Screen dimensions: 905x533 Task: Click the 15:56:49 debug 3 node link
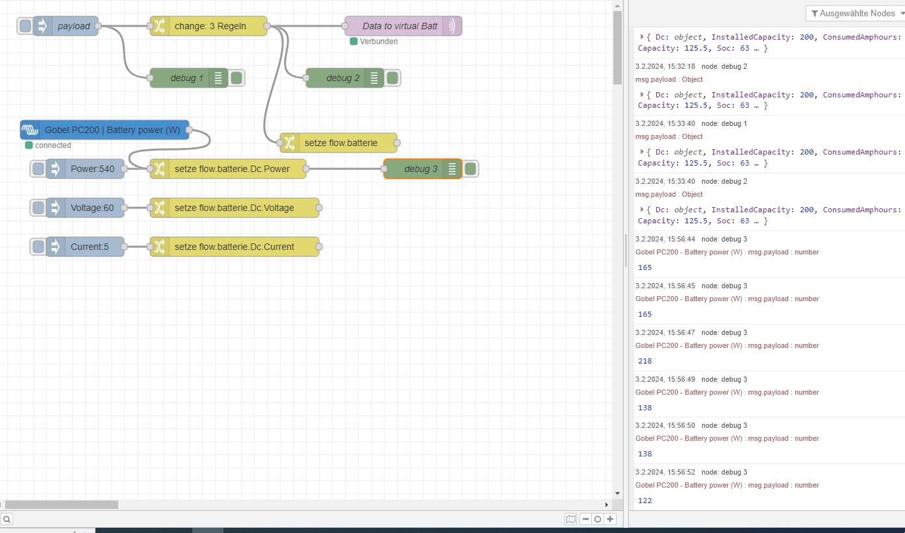(724, 379)
